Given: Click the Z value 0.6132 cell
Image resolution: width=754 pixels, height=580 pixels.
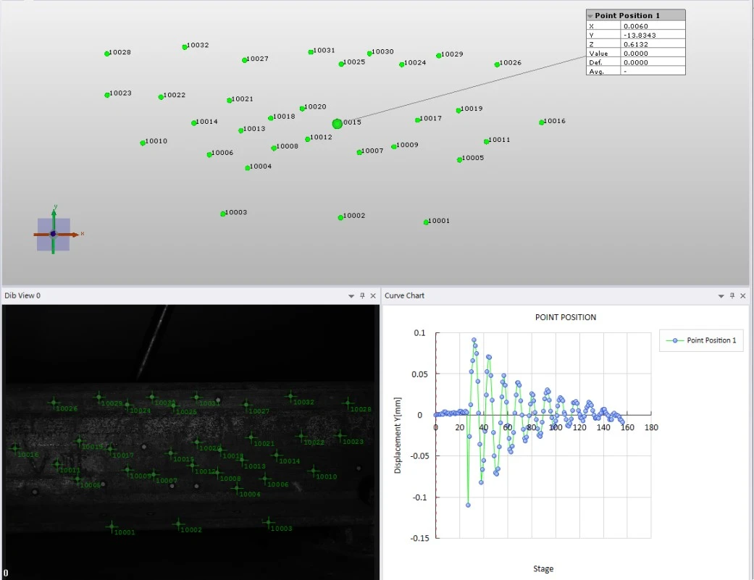Looking at the screenshot, I should coord(653,44).
